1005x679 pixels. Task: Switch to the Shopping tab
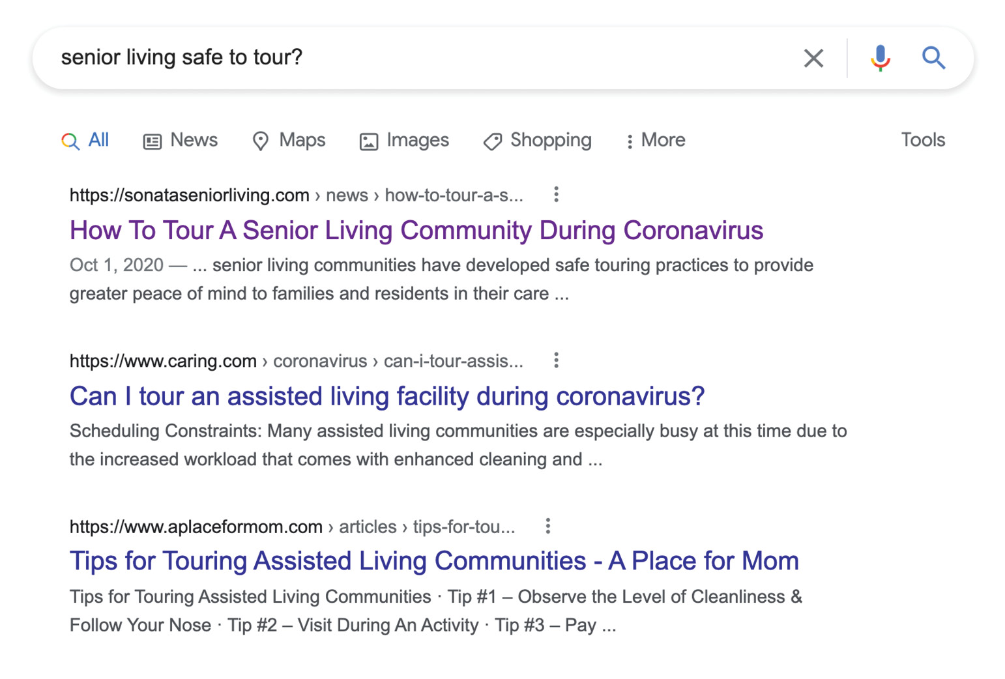pos(538,140)
